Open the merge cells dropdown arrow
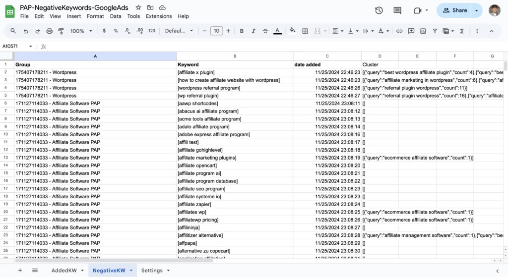 pos(325,31)
